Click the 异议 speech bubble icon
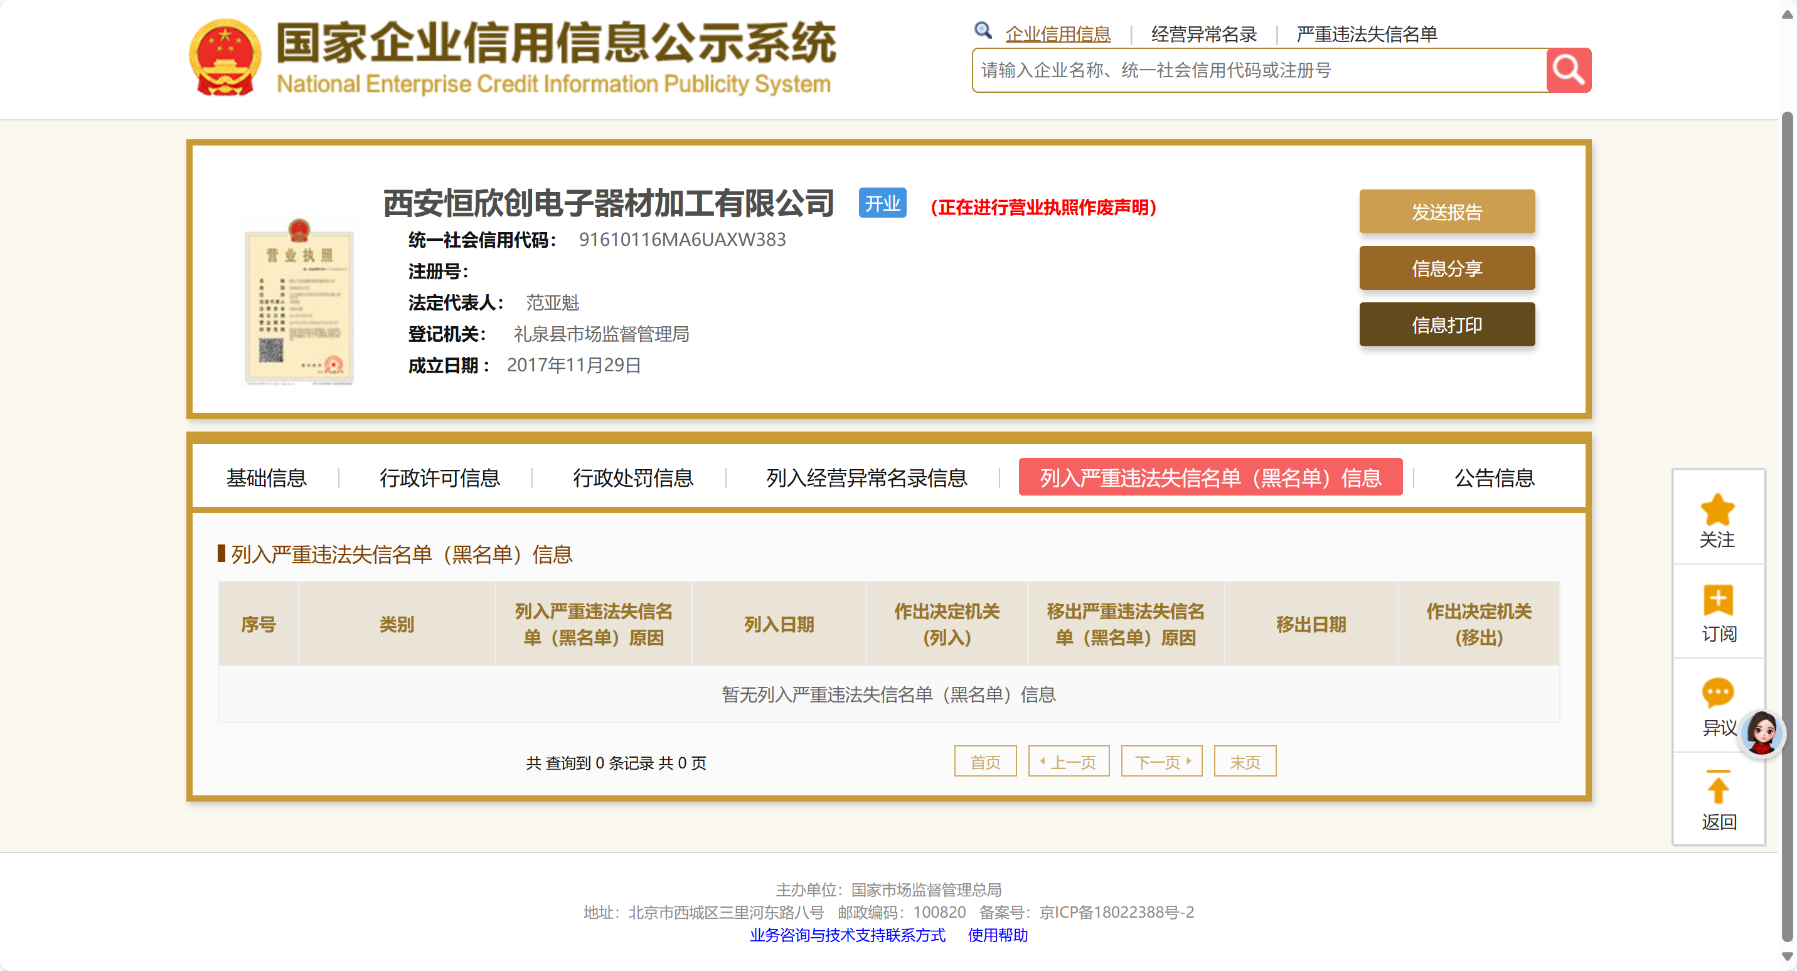Screen dimensions: 1797x971 click(x=1717, y=692)
